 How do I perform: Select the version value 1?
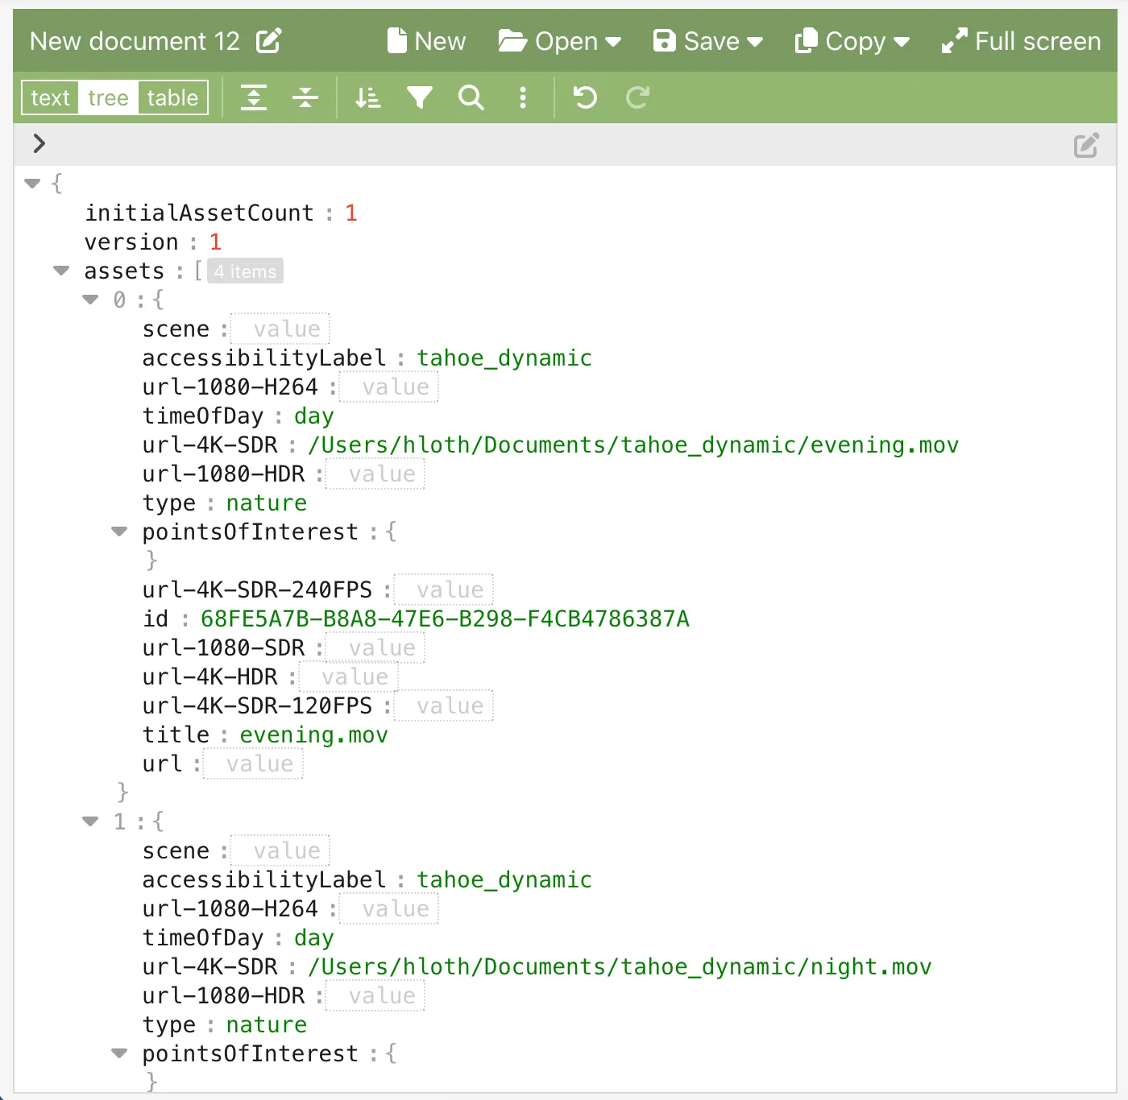[x=215, y=242]
